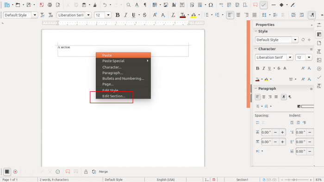Click the plus stepper for above paragraph spacing

(282, 132)
